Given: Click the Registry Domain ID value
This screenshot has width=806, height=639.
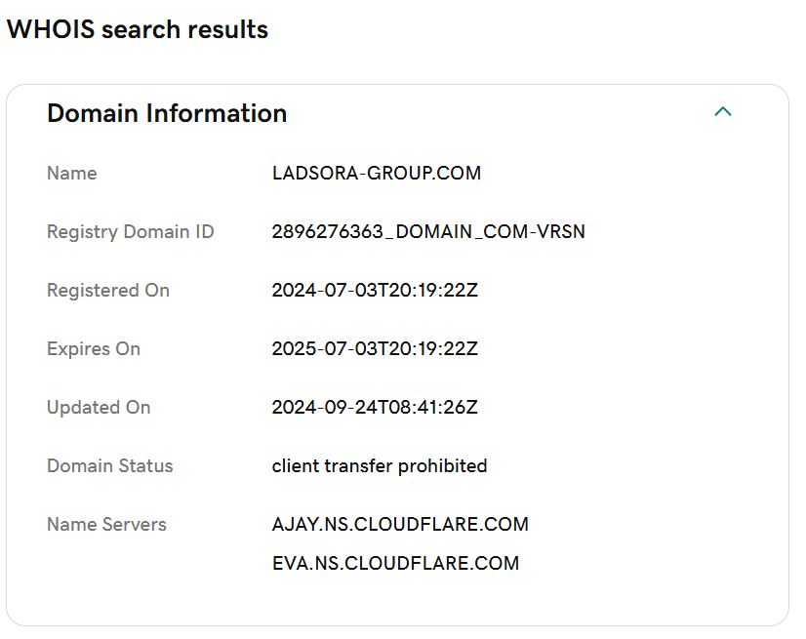Looking at the screenshot, I should pyautogui.click(x=428, y=232).
